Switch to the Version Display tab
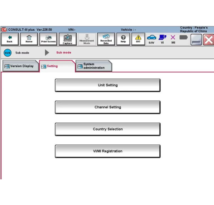 click(20, 66)
